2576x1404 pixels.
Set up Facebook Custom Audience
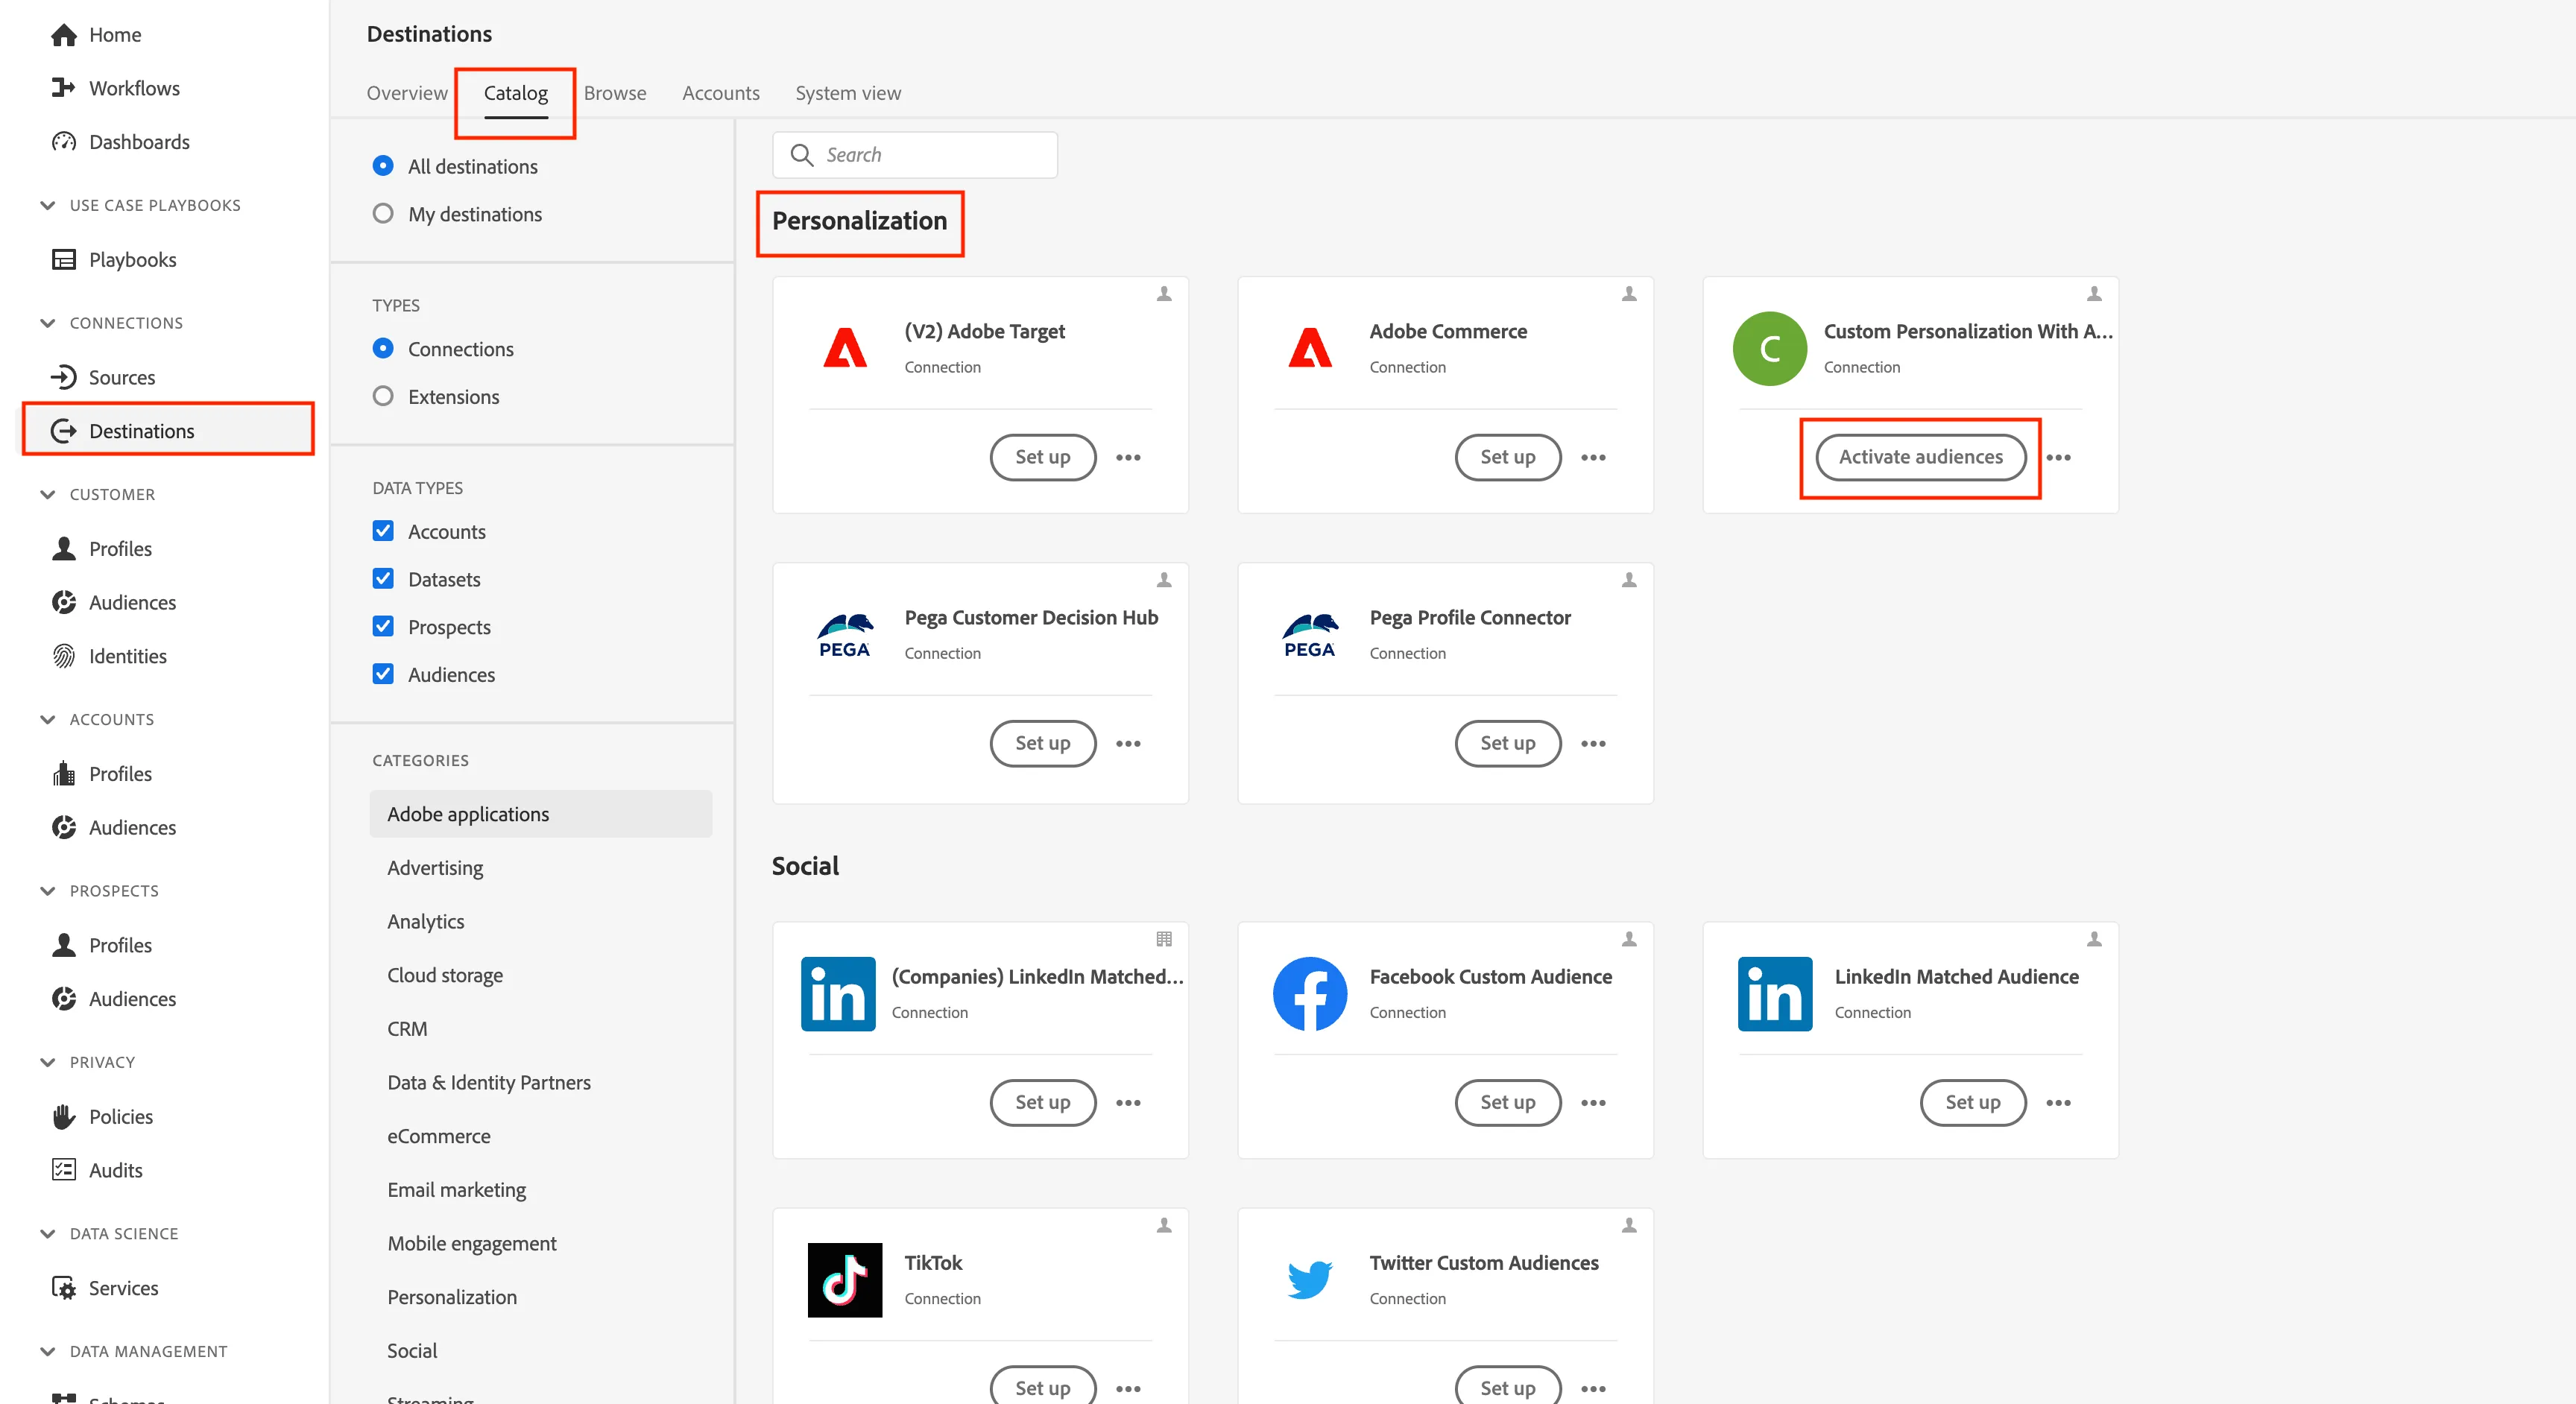click(x=1508, y=1102)
